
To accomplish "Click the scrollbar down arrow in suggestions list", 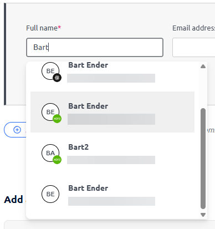I will pos(203,215).
